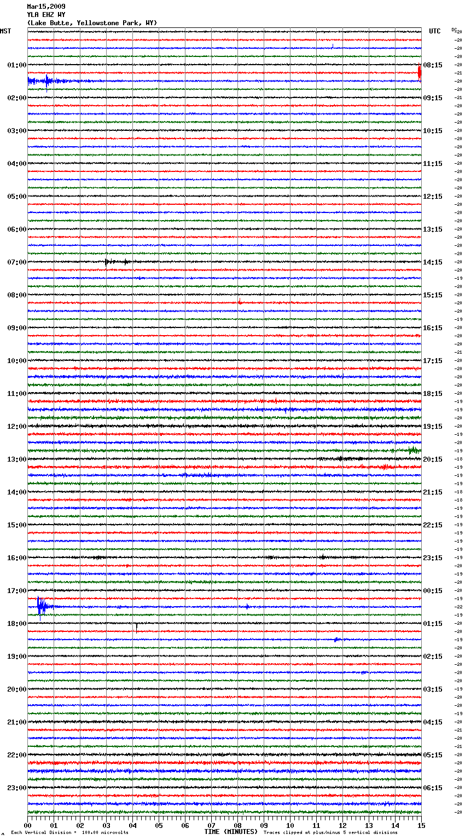Image resolution: width=465 pixels, height=840 pixels.
Task: Click the 22:15 UTC time label
Action: 433,525
